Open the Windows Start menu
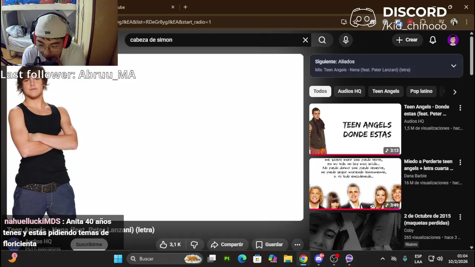475x267 pixels. [118, 258]
